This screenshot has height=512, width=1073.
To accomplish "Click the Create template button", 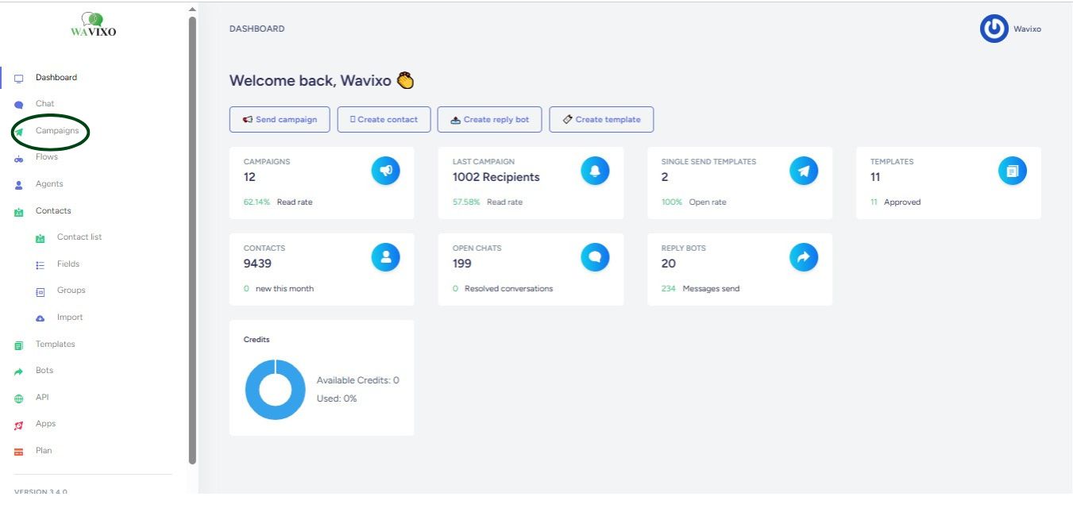I will [x=600, y=120].
